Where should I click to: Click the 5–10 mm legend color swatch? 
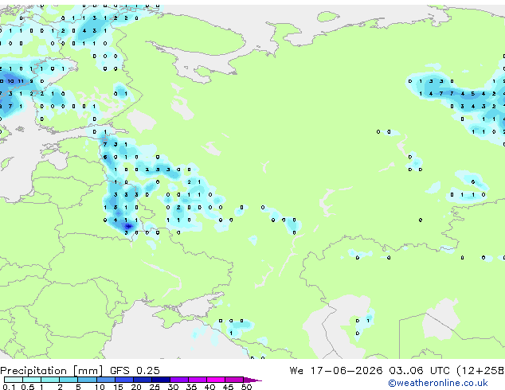(88, 380)
